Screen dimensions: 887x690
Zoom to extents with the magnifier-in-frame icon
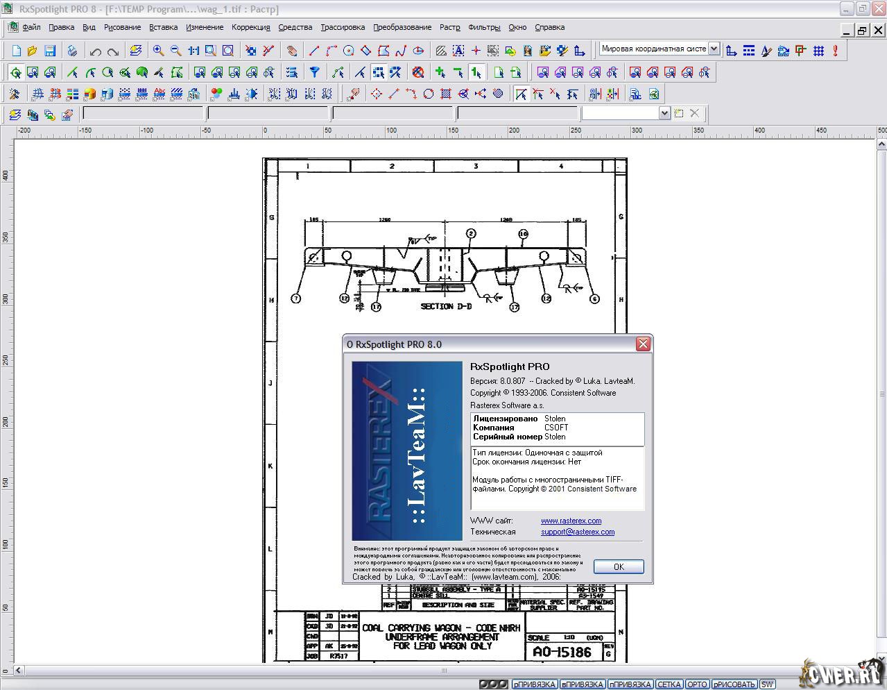point(227,51)
